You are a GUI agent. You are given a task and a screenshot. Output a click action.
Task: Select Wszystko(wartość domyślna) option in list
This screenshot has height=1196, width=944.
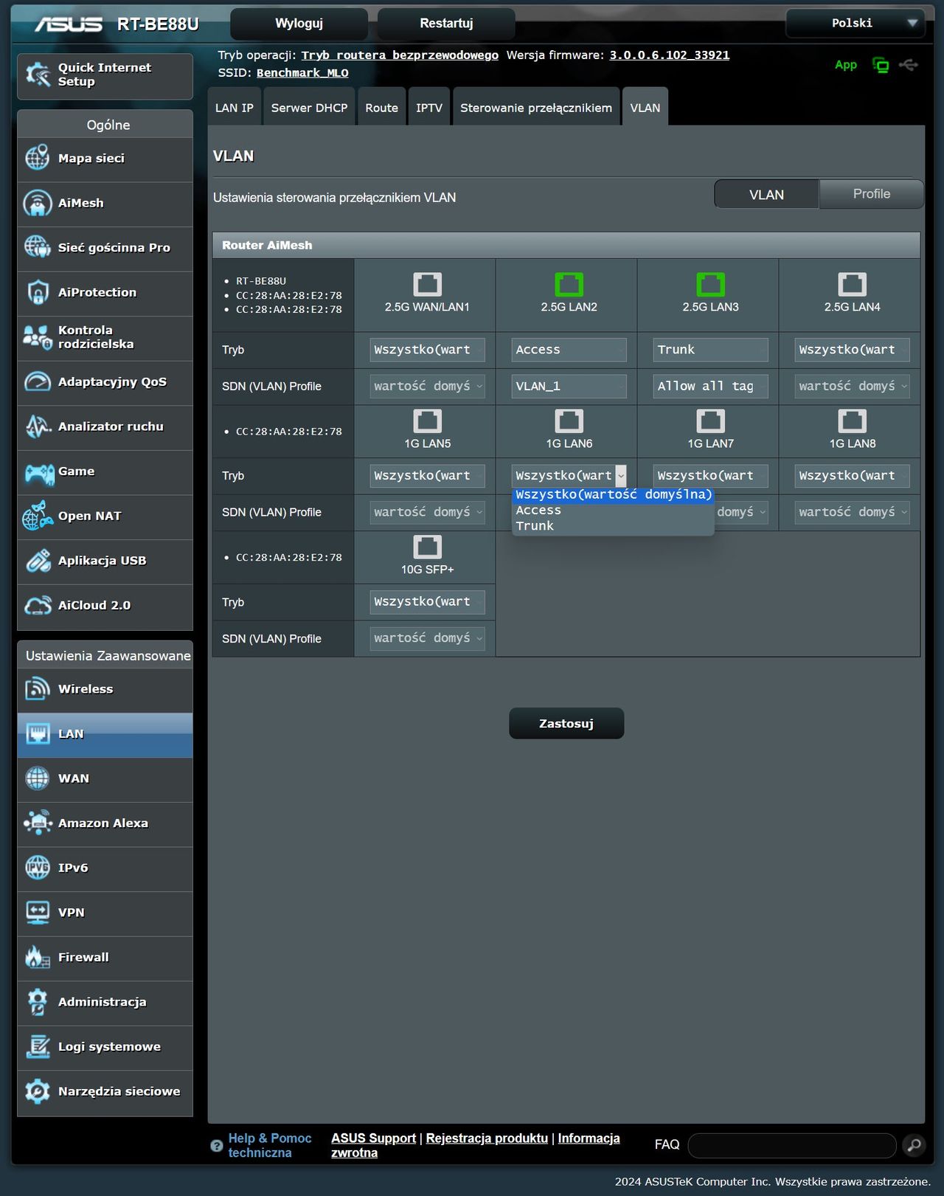click(x=612, y=495)
